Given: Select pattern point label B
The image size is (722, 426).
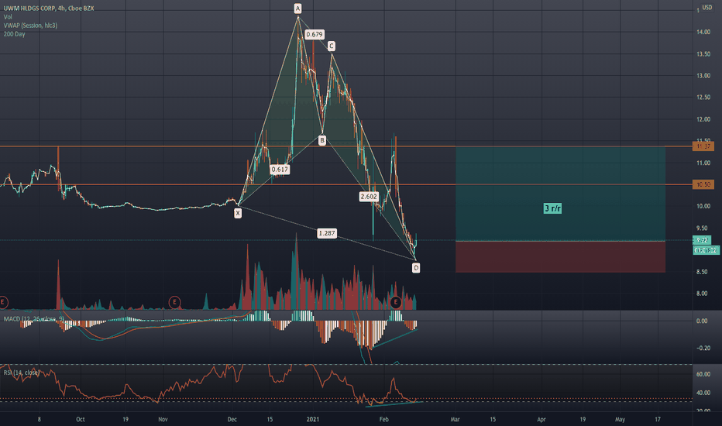Looking at the screenshot, I should [322, 140].
